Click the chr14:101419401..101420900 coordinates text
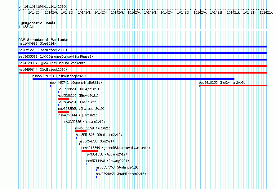276x189 pixels. pos(43,7)
